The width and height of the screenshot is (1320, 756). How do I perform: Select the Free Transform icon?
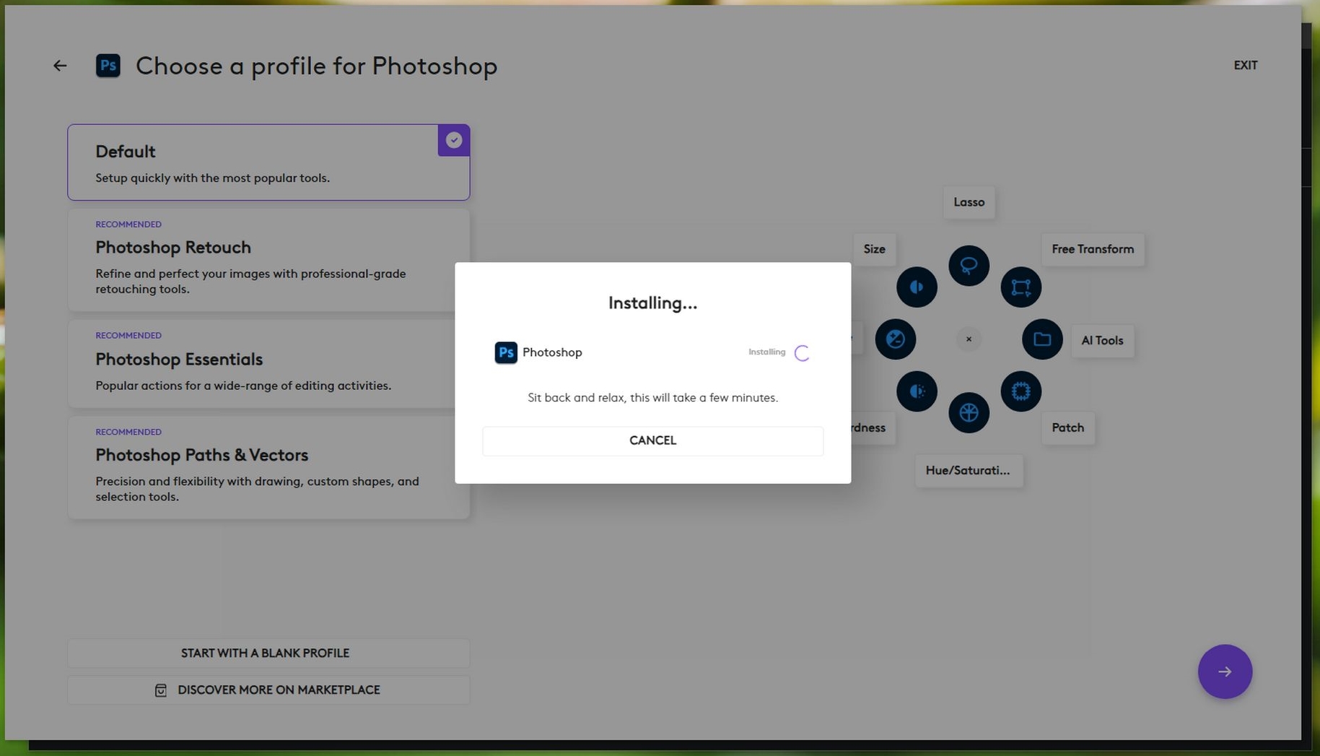pyautogui.click(x=1020, y=287)
